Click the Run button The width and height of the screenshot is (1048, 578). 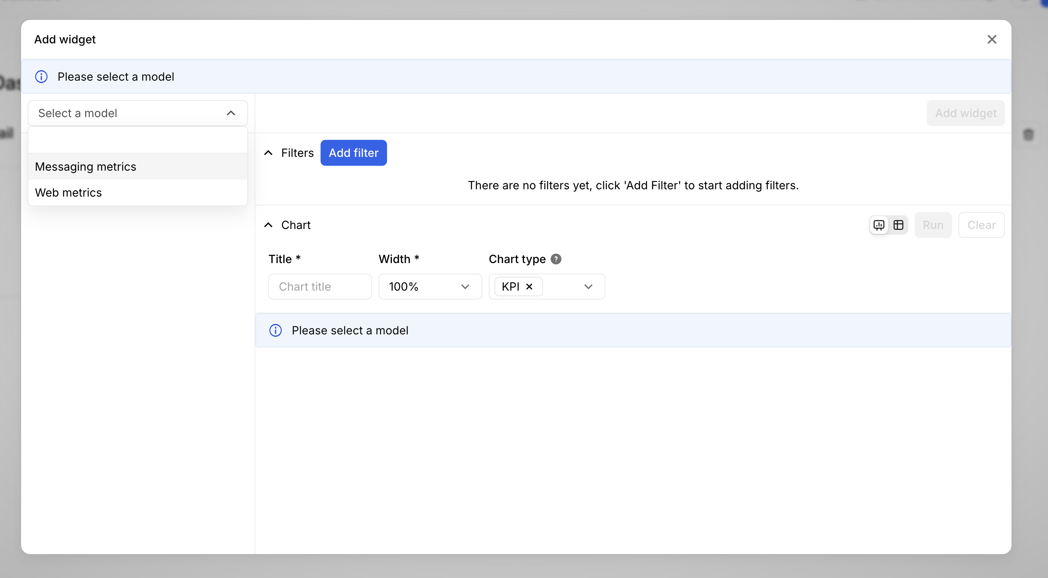click(933, 225)
